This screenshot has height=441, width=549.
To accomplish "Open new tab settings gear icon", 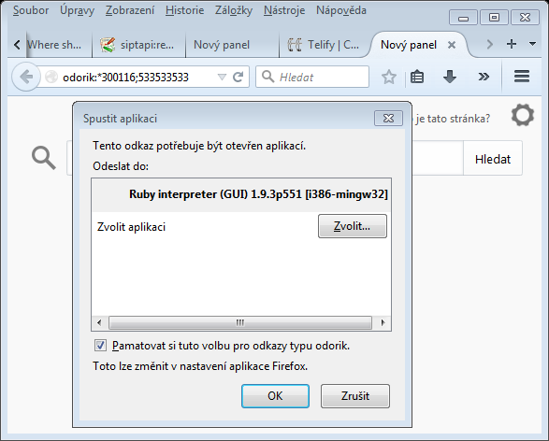I will (x=523, y=116).
